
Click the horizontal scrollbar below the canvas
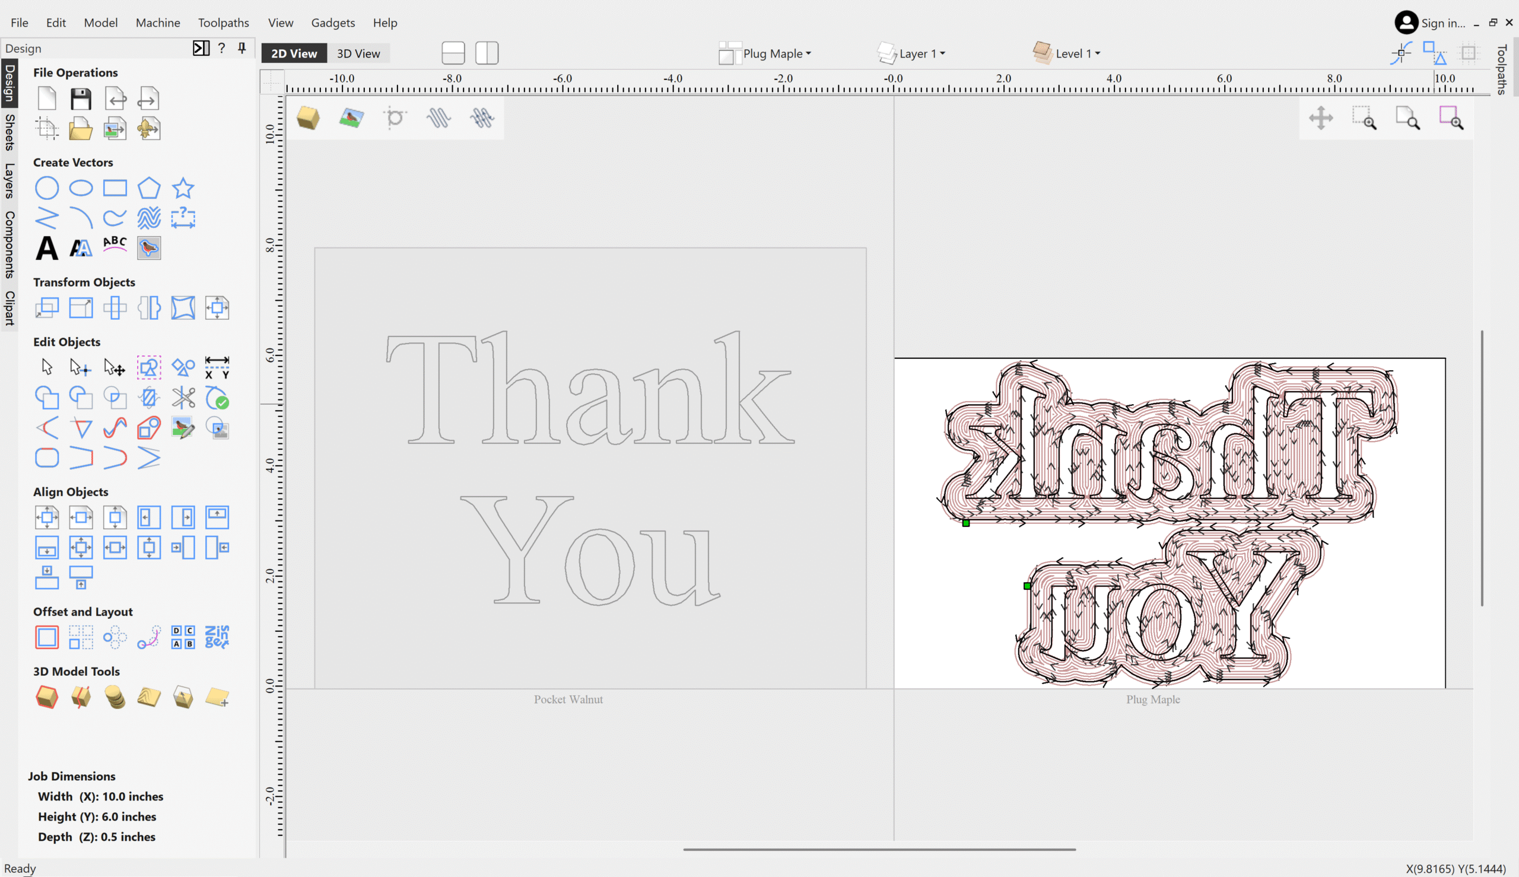879,849
